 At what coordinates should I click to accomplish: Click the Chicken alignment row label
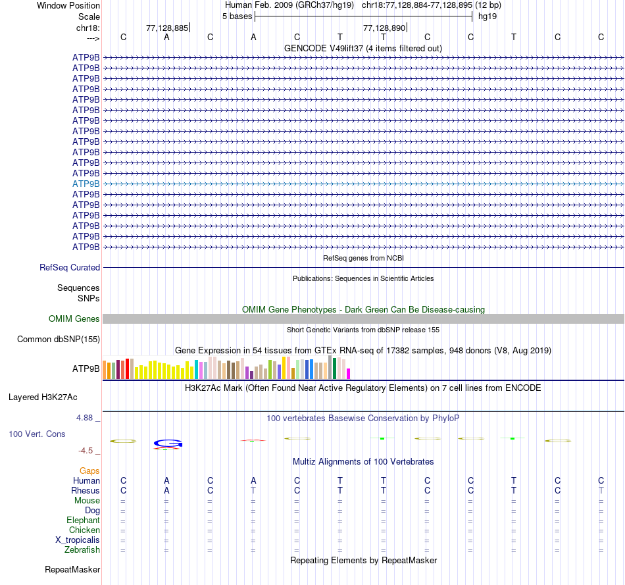(84, 530)
